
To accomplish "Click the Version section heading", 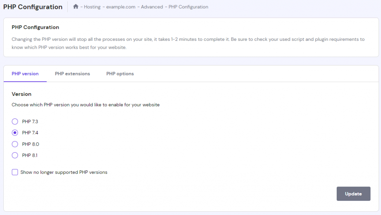I will tap(21, 94).
